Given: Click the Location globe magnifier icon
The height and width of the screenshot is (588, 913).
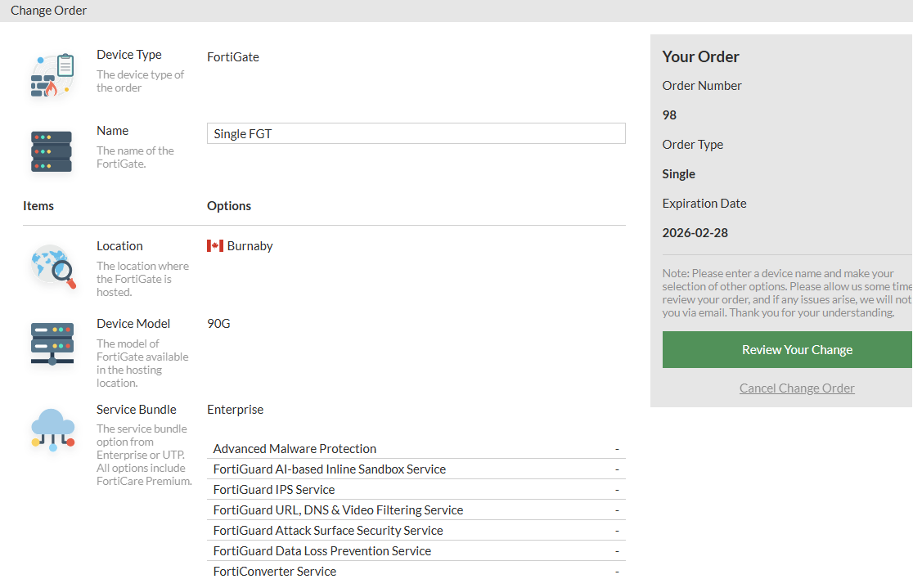Looking at the screenshot, I should click(52, 267).
